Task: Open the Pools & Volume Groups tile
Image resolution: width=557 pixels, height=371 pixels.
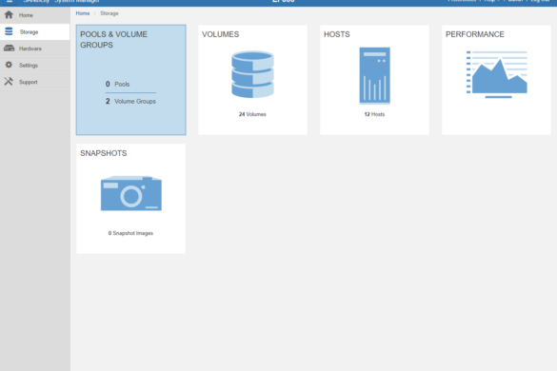Action: (x=130, y=80)
